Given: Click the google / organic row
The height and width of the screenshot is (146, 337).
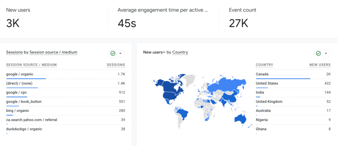Looking at the screenshot, I should [x=20, y=74].
